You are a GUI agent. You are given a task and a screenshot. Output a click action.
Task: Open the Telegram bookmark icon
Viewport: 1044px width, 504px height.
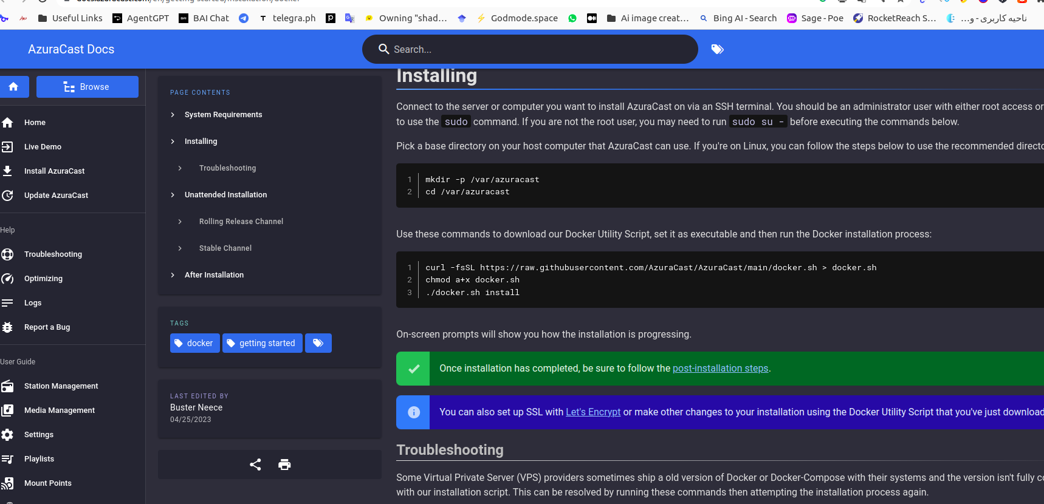[244, 18]
